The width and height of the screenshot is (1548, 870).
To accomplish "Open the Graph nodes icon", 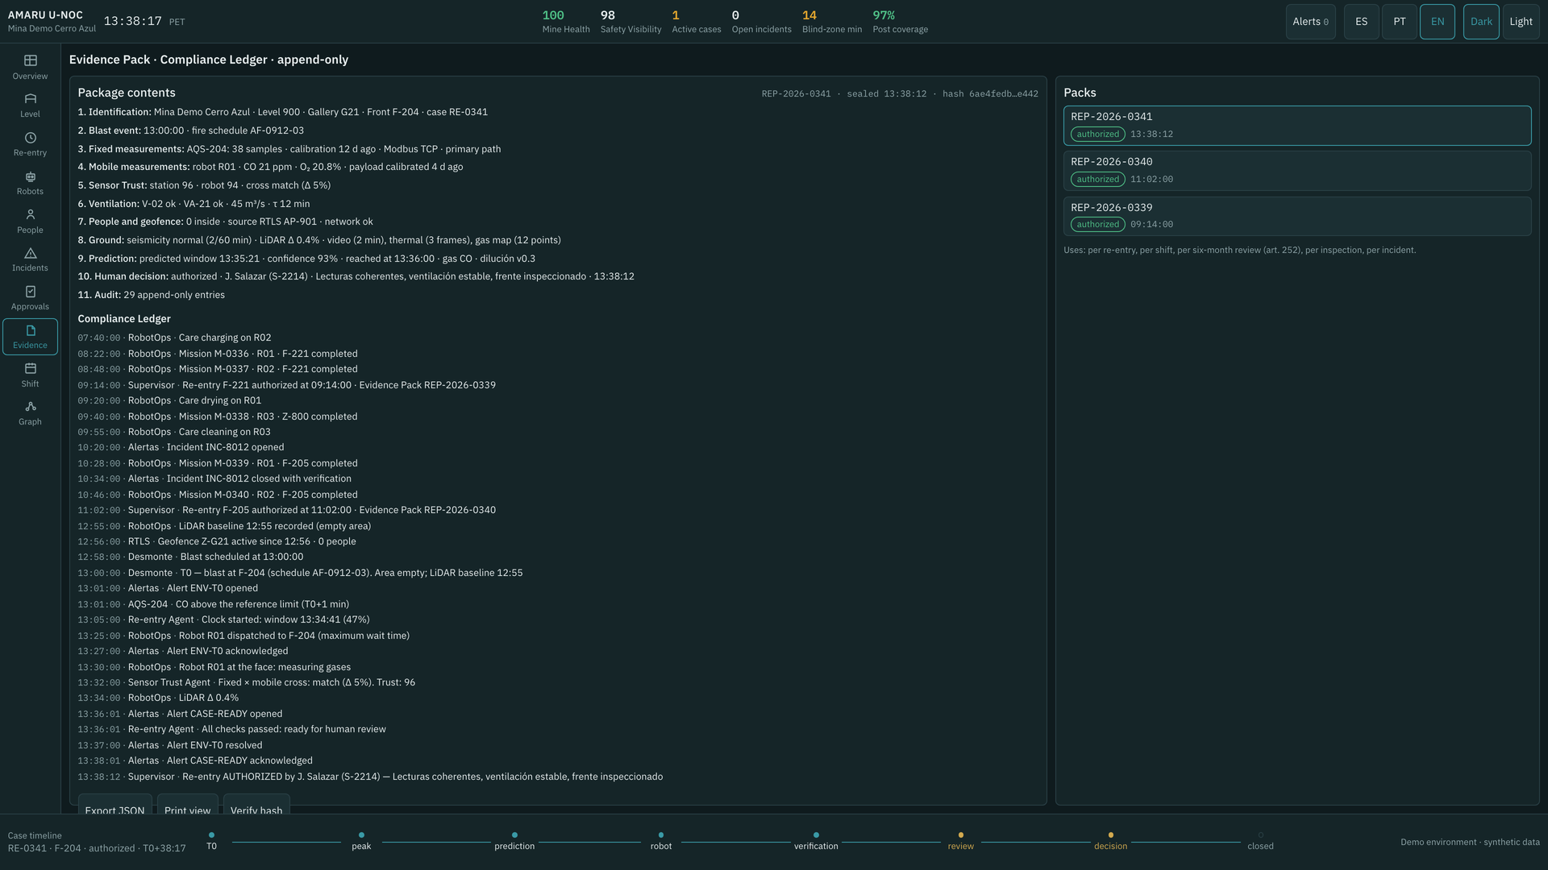I will click(30, 413).
